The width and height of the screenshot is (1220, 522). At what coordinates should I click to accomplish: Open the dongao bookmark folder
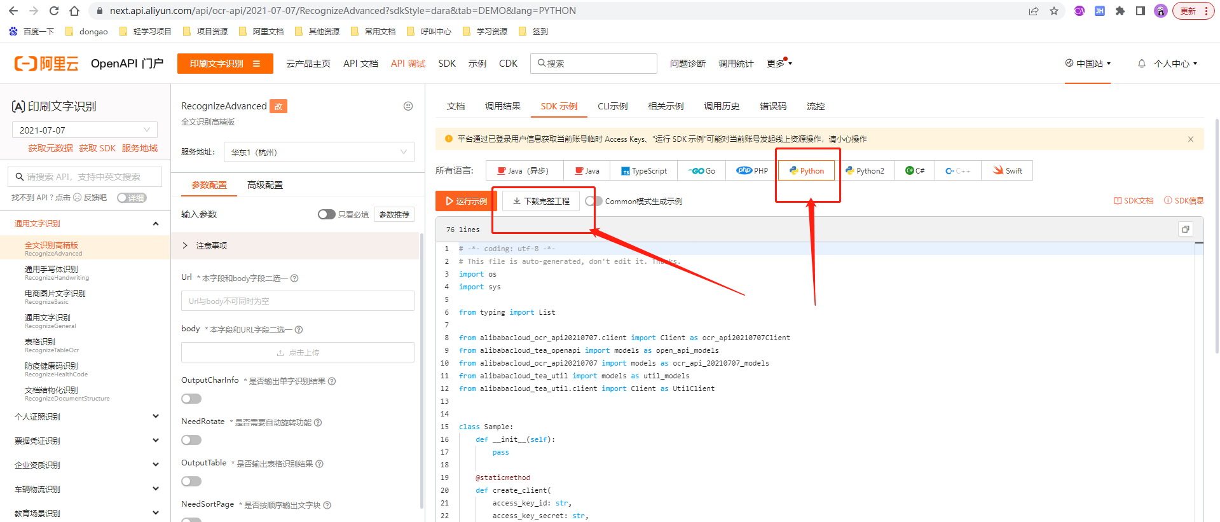pos(86,31)
